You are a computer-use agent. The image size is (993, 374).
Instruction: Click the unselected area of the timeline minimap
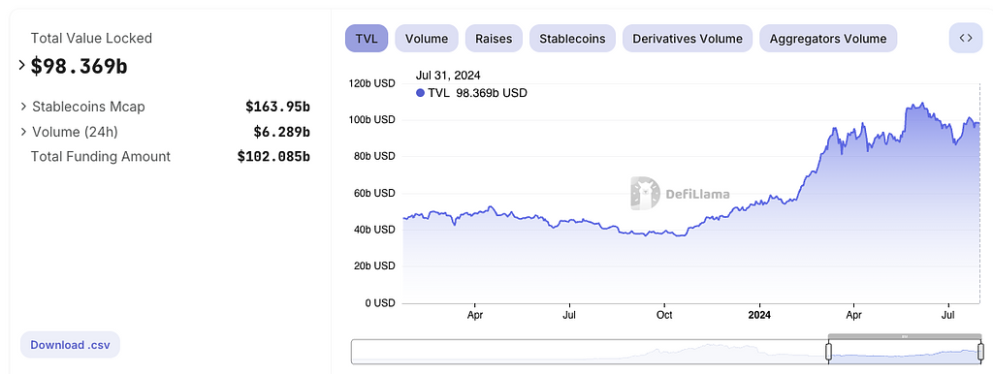point(589,352)
